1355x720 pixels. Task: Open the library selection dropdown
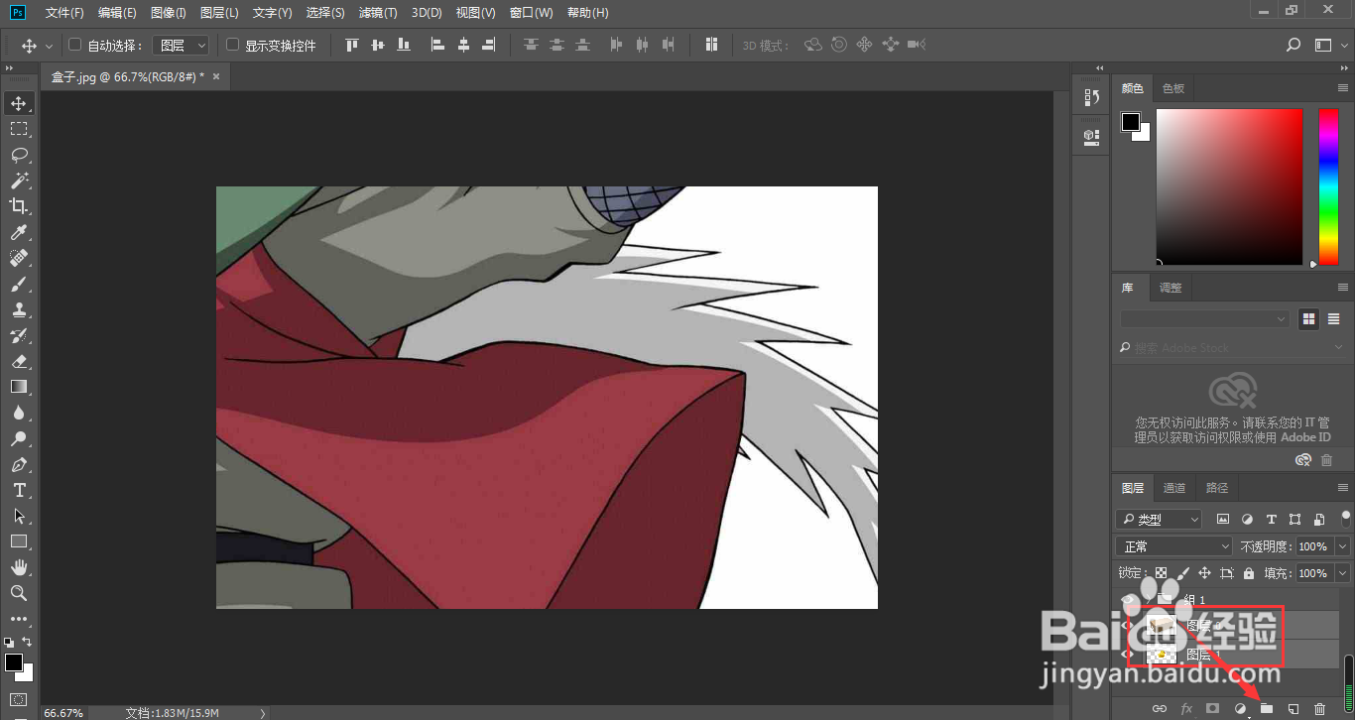coord(1204,319)
